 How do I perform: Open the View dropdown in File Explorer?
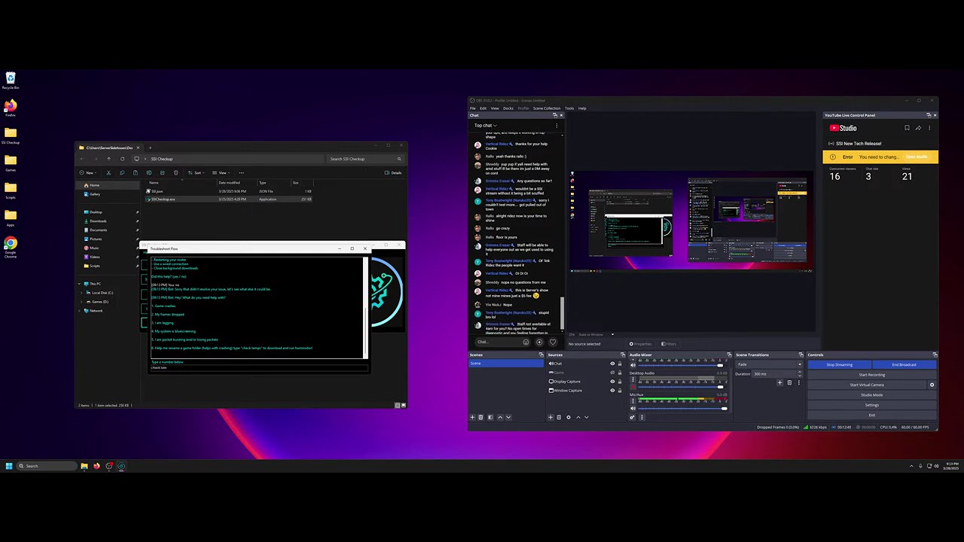(221, 172)
